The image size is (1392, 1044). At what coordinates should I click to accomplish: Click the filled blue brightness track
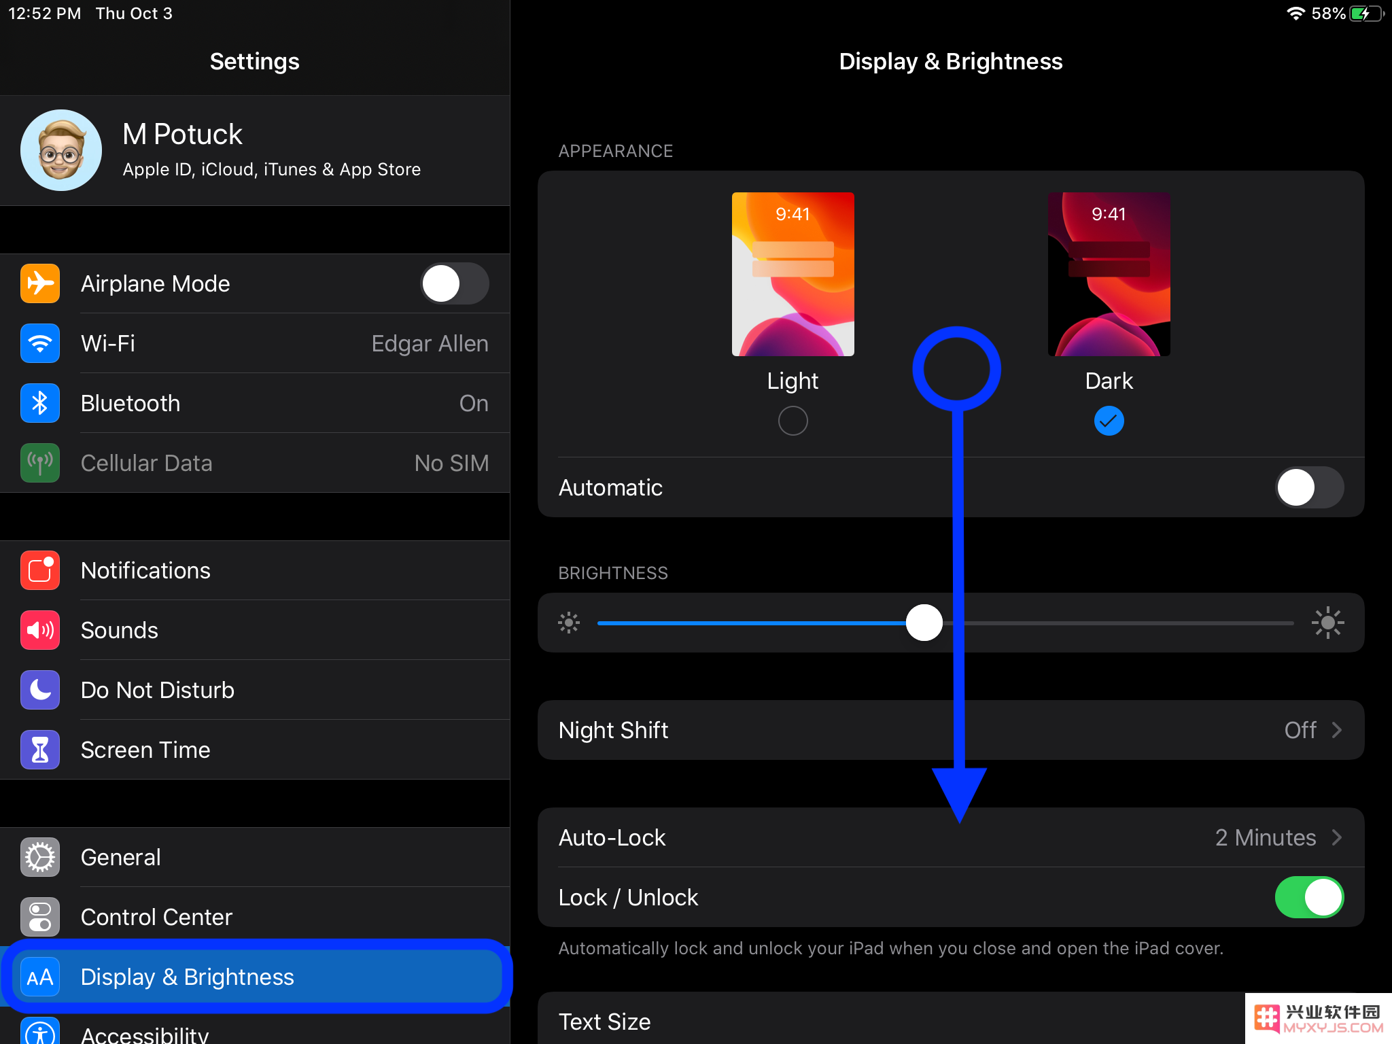pyautogui.click(x=752, y=623)
